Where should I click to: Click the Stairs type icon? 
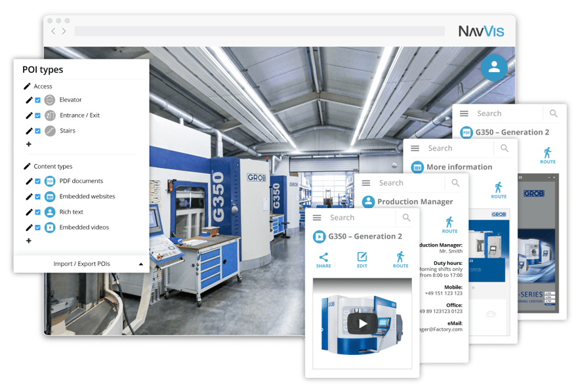pos(50,131)
